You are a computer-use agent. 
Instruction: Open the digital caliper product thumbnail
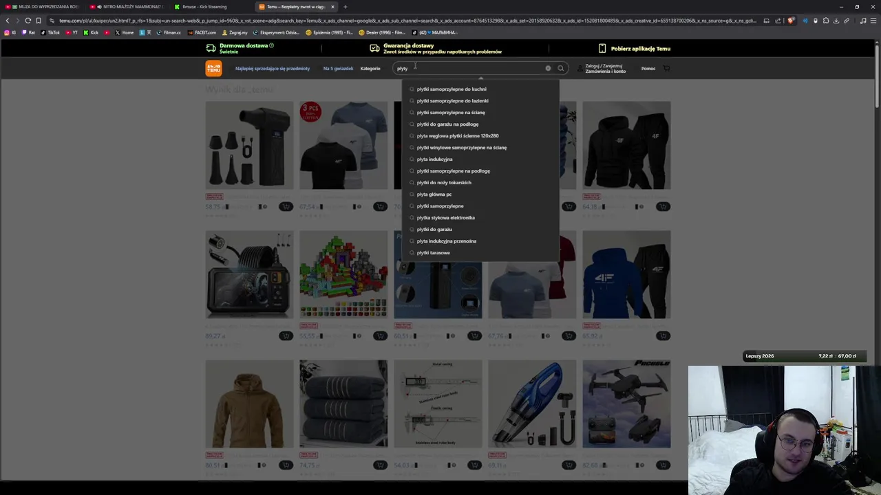click(x=438, y=404)
